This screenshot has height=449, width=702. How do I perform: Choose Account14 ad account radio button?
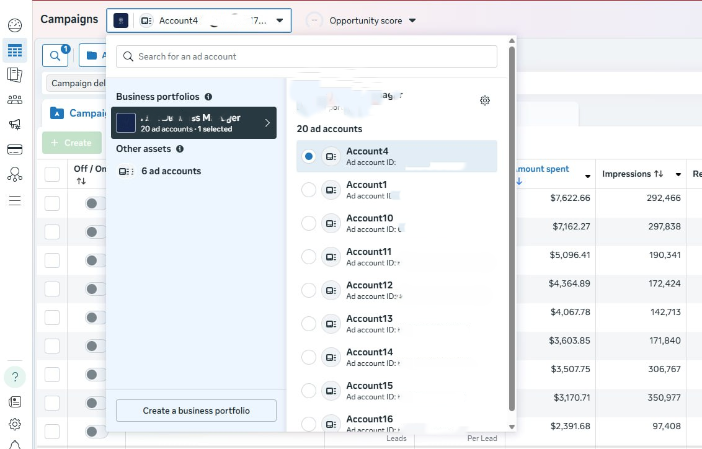tap(308, 357)
